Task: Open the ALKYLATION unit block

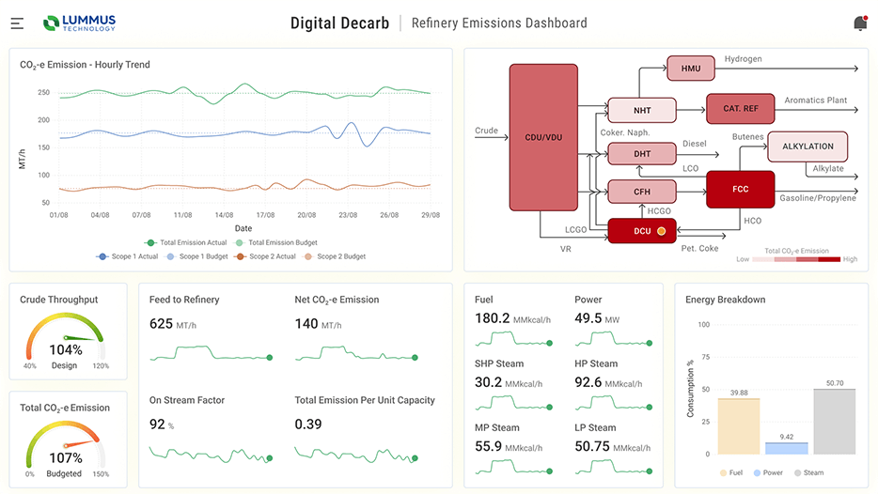Action: 807,147
